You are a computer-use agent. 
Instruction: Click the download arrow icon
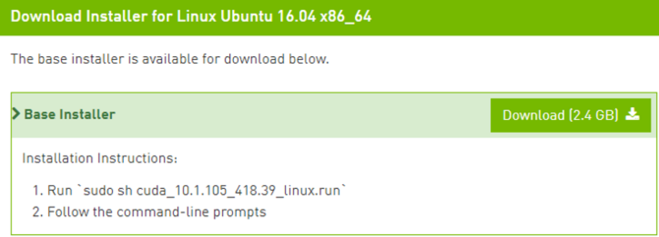coord(632,115)
